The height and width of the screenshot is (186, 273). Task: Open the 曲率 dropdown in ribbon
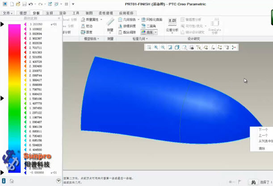tap(150, 32)
